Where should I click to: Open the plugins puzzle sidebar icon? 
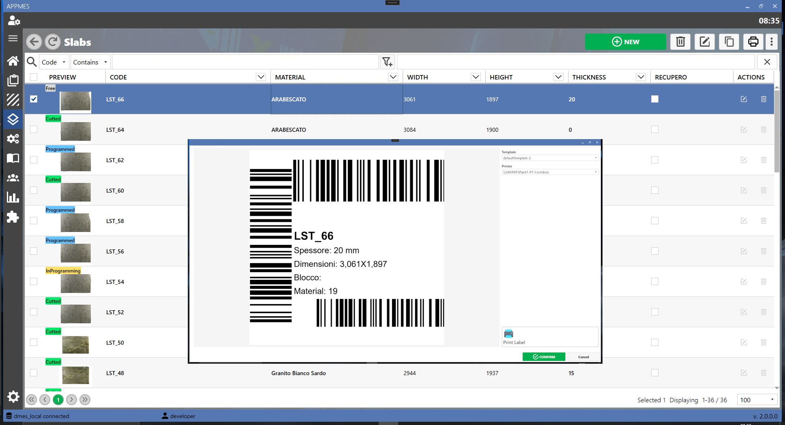click(13, 217)
